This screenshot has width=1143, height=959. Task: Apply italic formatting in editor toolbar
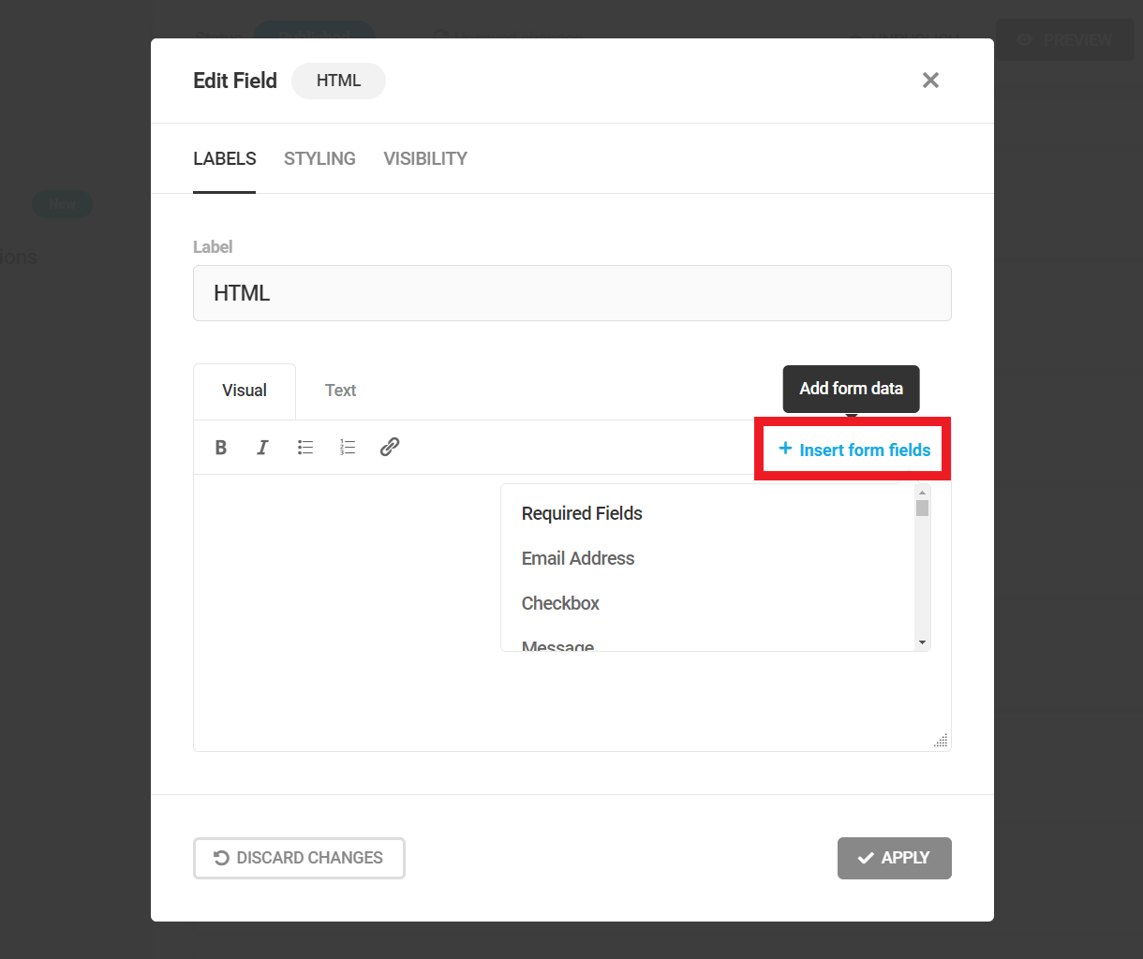tap(263, 448)
